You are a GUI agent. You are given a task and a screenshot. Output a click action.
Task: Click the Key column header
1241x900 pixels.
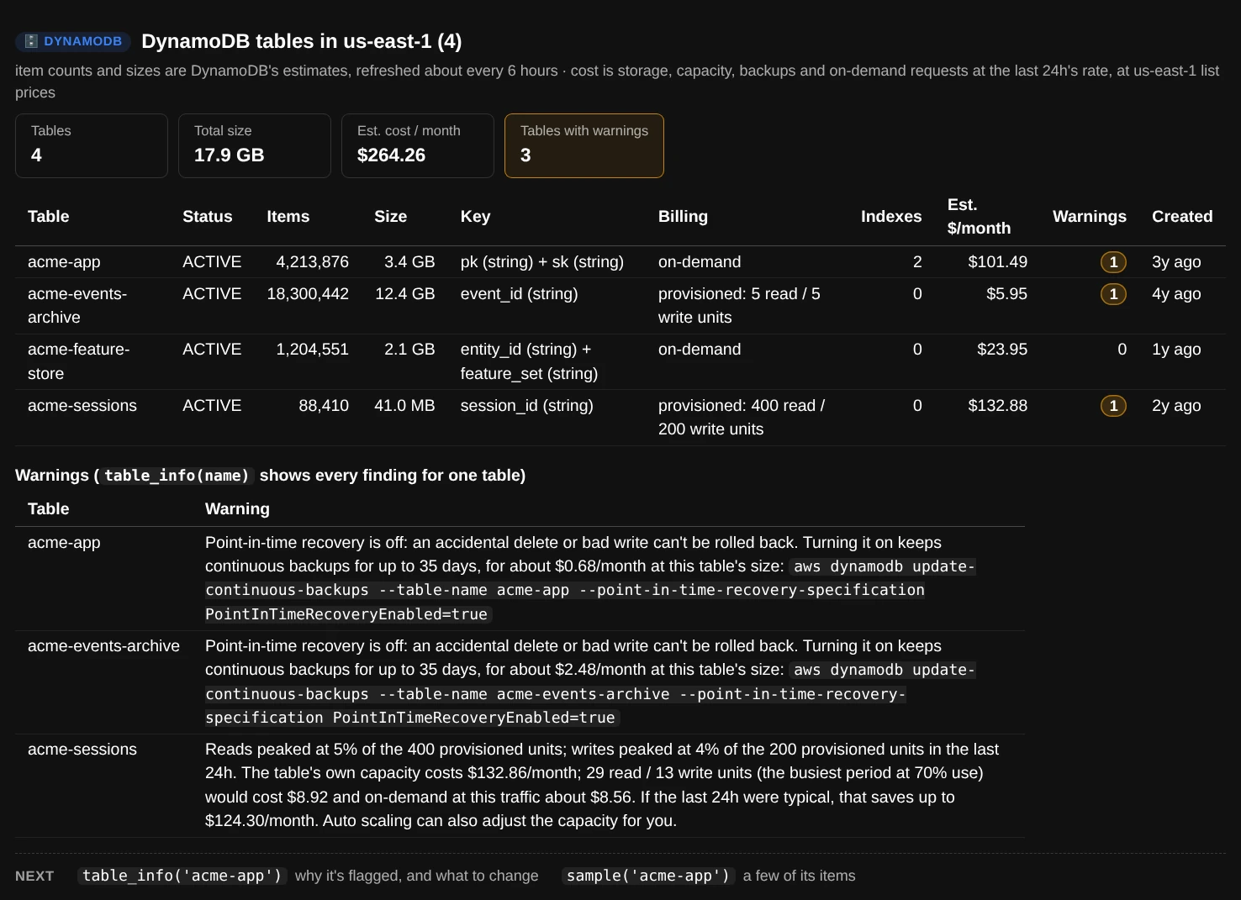pos(475,217)
